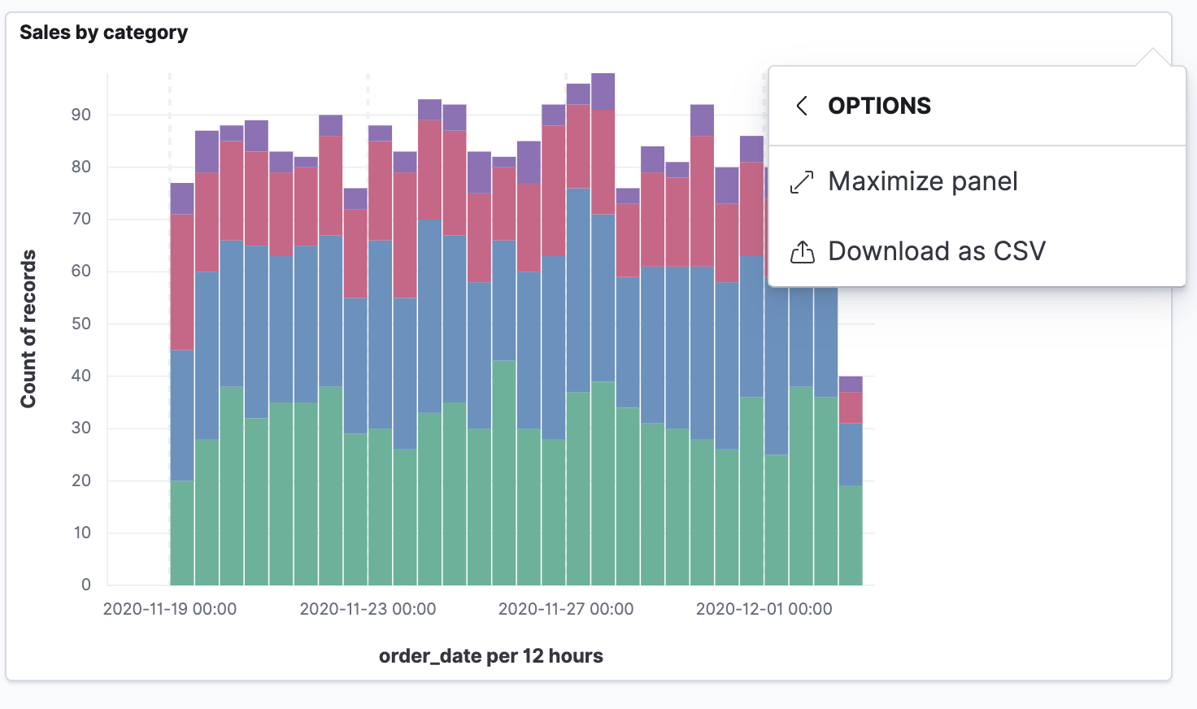Screen dimensions: 1197x709
Task: Click the green segment of the shortest last bar
Action: click(x=851, y=535)
